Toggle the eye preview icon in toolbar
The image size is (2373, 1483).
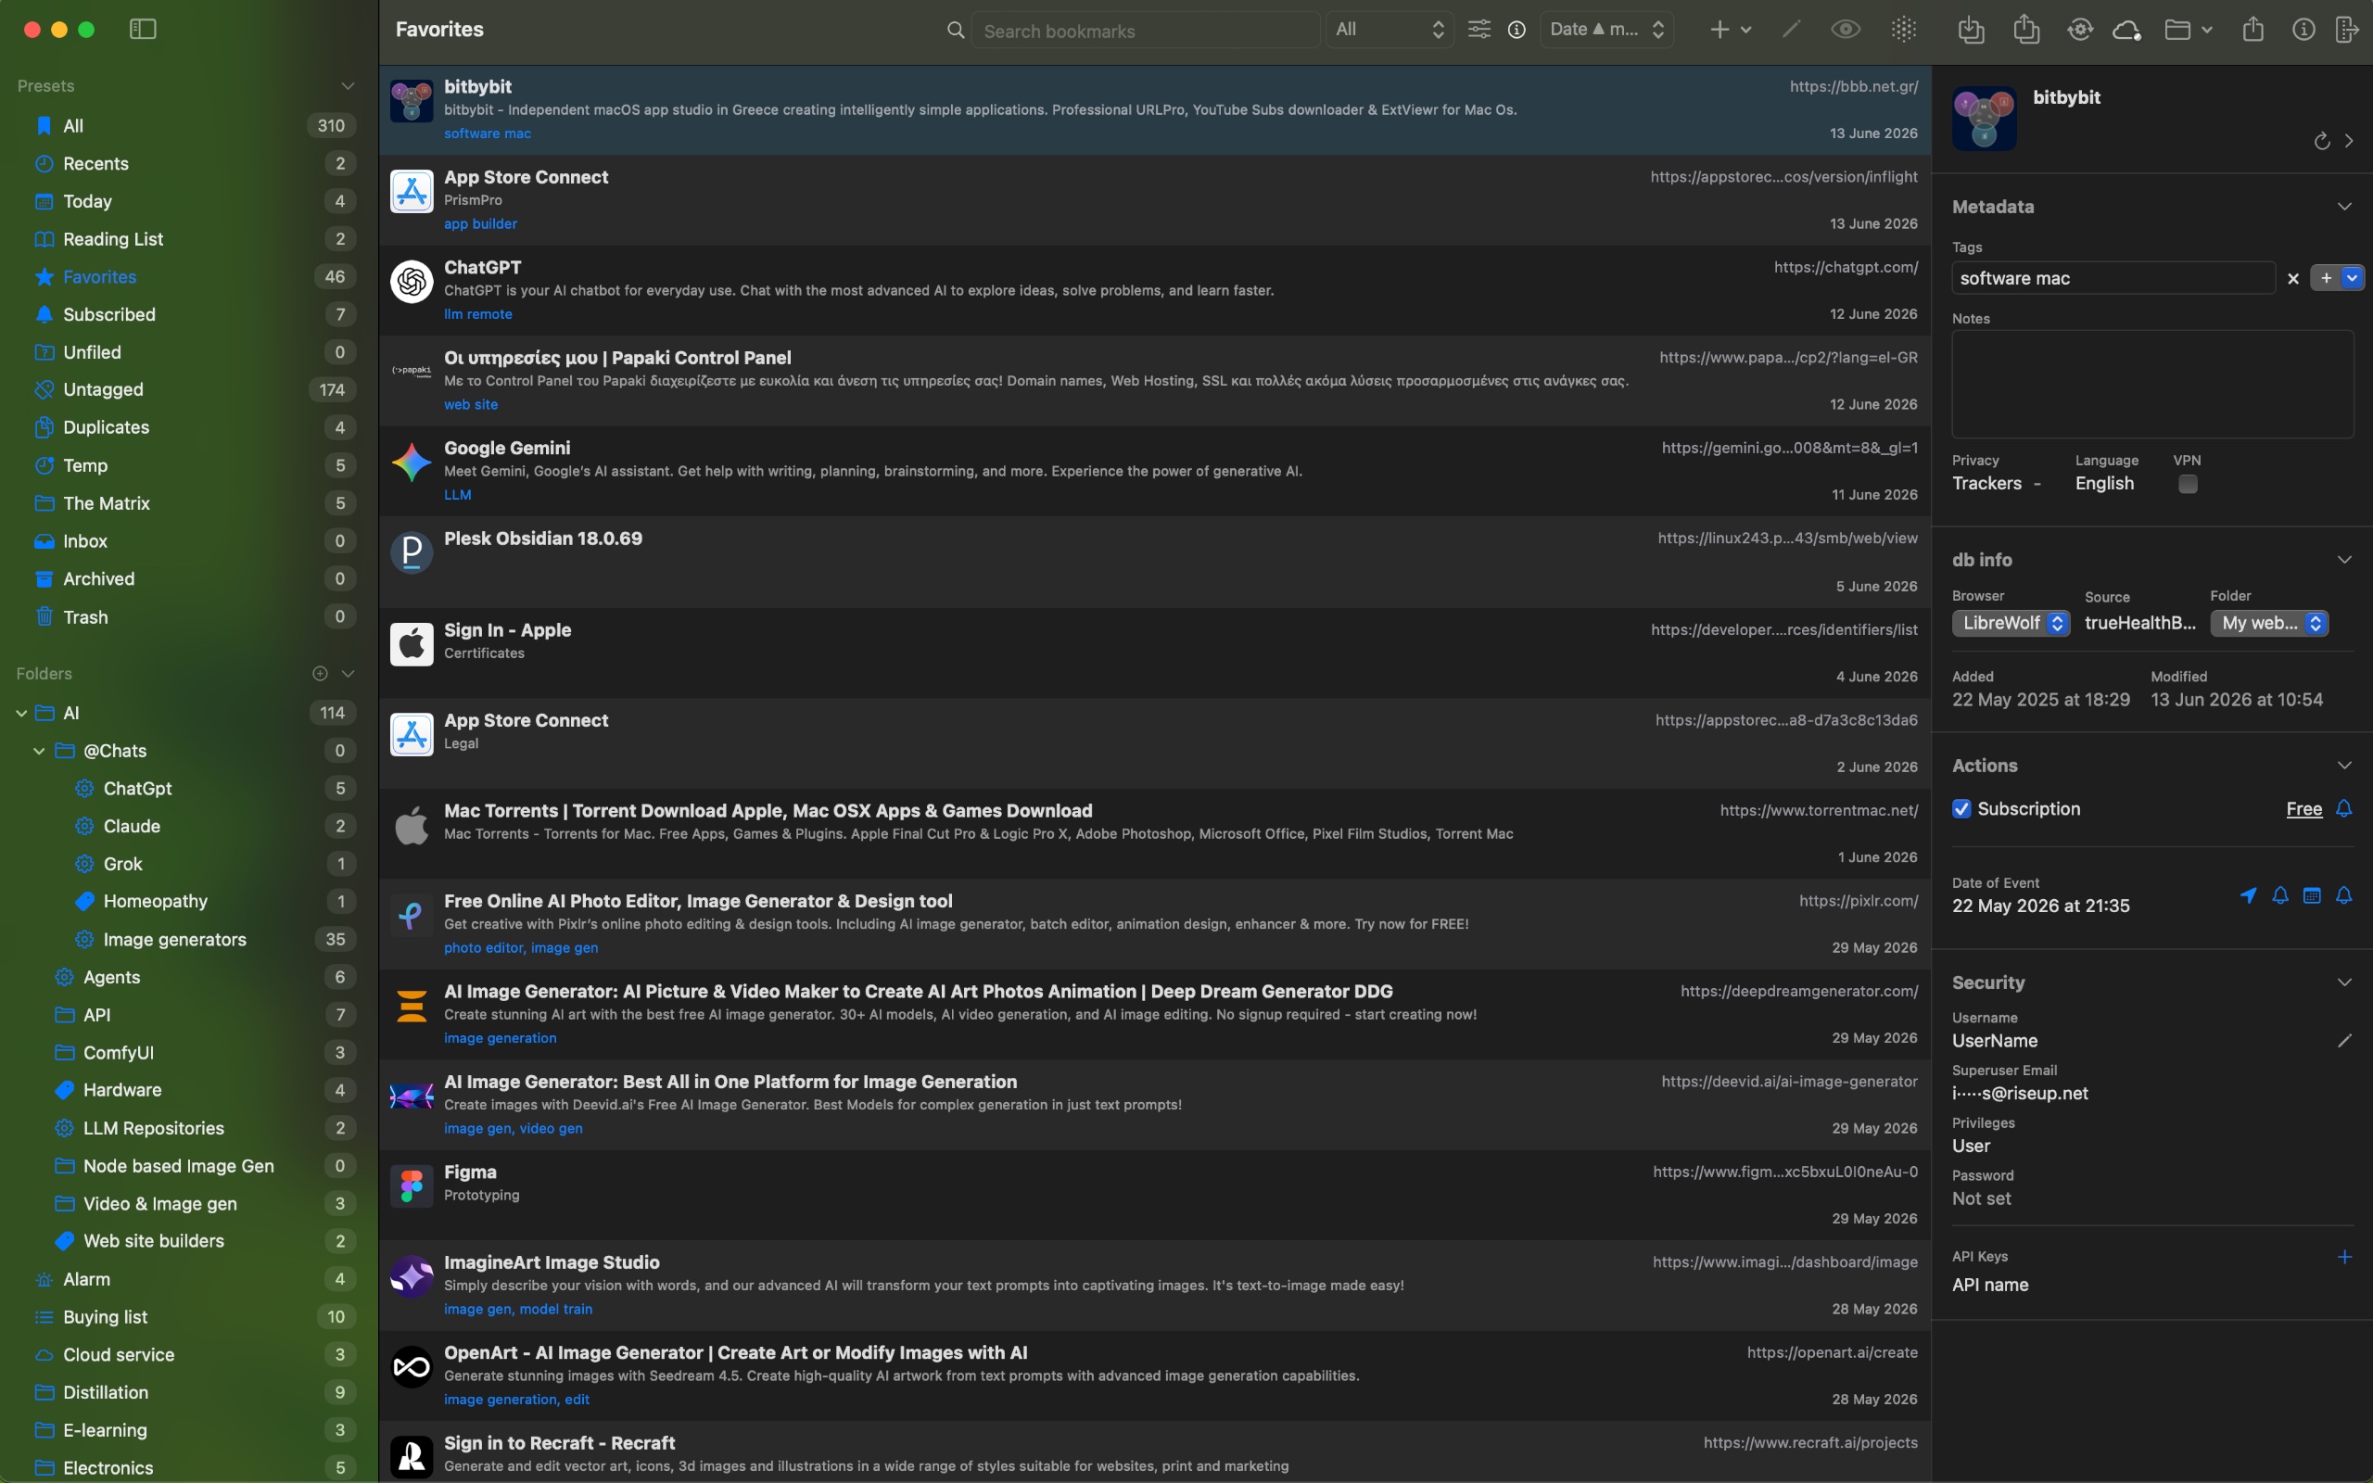tap(1846, 30)
